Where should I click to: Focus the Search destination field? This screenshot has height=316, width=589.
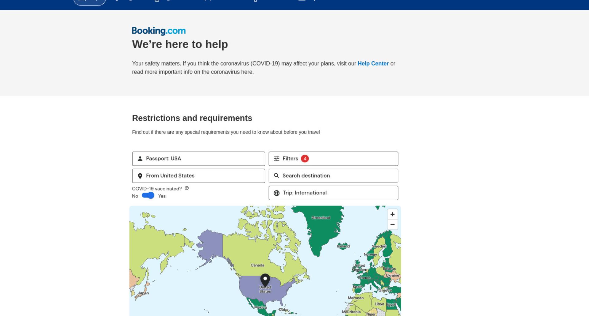pos(333,176)
